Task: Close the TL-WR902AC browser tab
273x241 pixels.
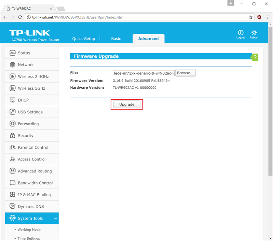Action: click(51, 8)
